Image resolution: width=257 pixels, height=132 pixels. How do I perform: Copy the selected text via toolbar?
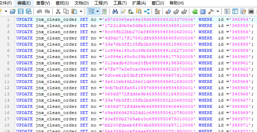click(66, 11)
